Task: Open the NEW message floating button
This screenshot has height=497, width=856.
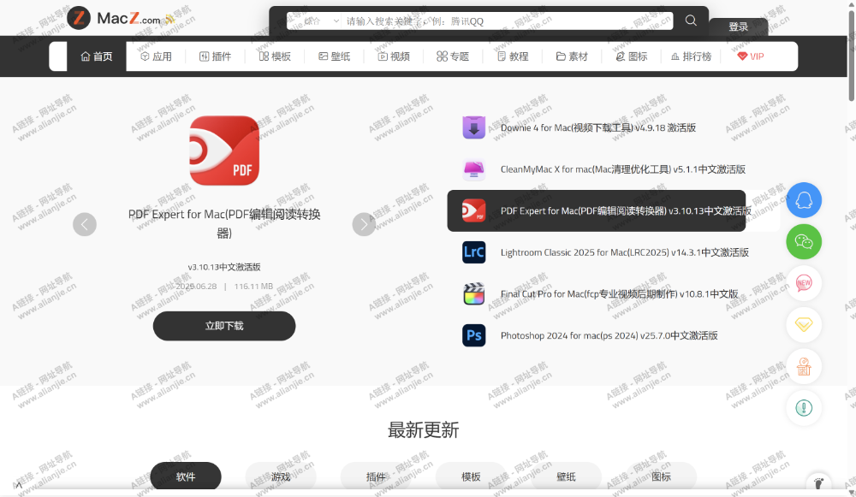Action: tap(804, 283)
